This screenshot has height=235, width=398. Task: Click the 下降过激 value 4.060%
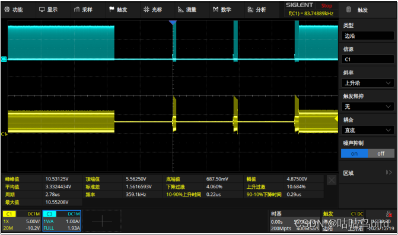214,187
